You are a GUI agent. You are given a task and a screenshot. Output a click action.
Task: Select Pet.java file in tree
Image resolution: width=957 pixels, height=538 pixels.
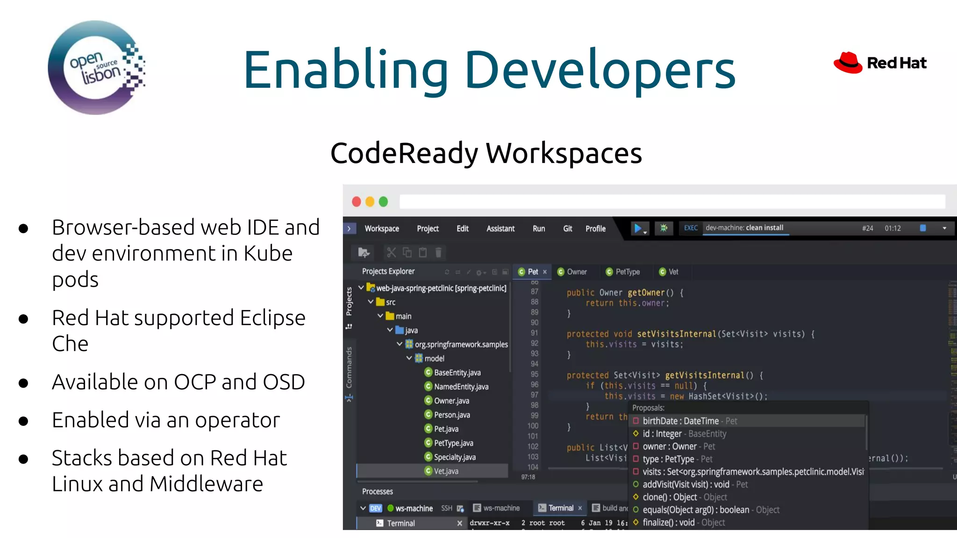click(x=441, y=429)
